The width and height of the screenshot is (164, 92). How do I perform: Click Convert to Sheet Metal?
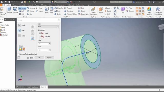pyautogui.click(x=158, y=11)
